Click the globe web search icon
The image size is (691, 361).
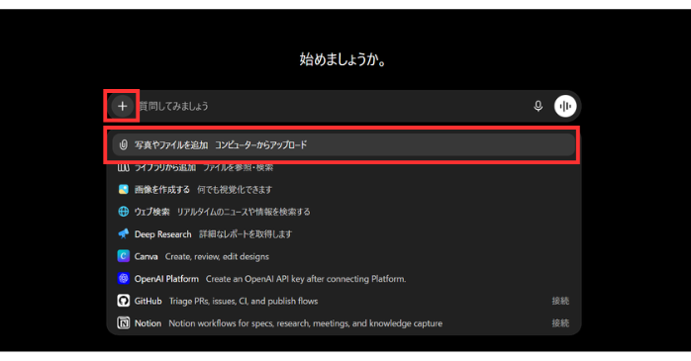tap(124, 212)
